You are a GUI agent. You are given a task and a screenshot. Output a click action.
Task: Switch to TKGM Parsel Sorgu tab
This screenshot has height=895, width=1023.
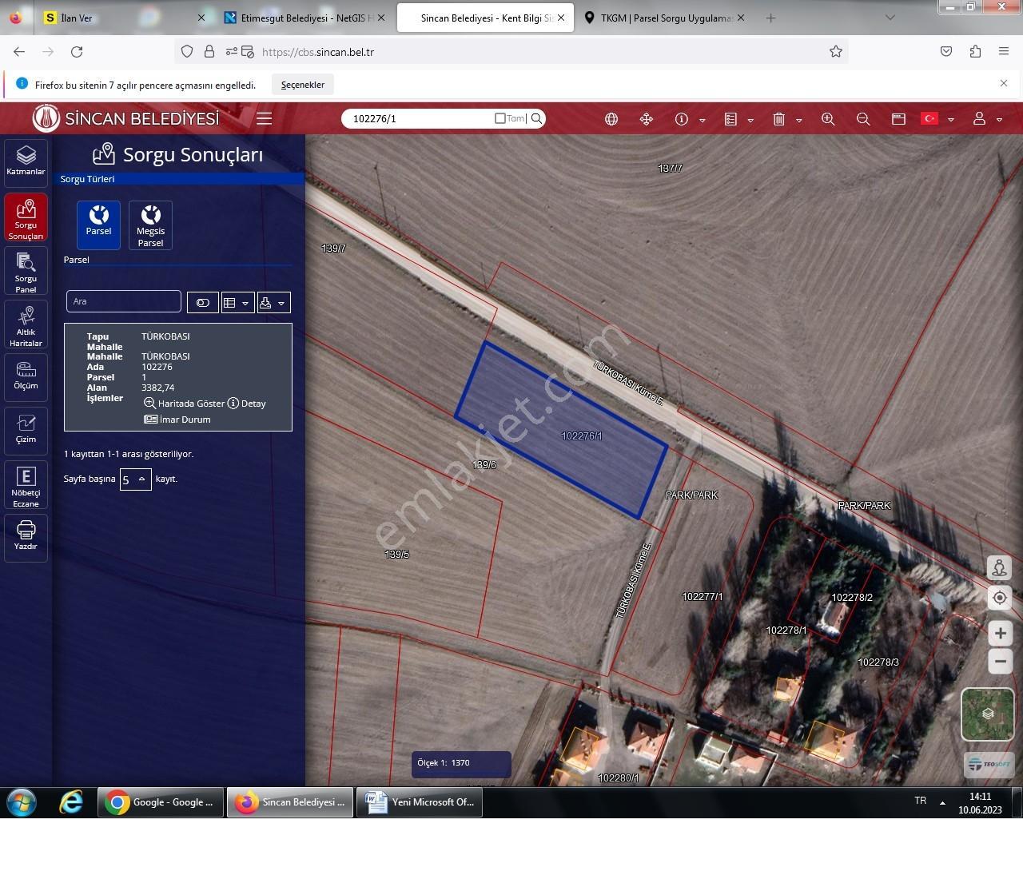(663, 18)
